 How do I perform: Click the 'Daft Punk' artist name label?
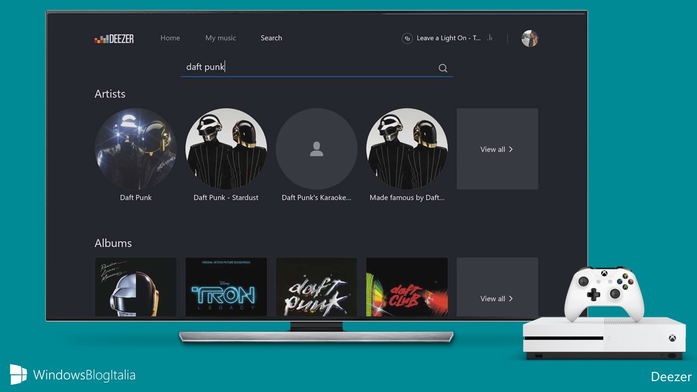tap(136, 198)
